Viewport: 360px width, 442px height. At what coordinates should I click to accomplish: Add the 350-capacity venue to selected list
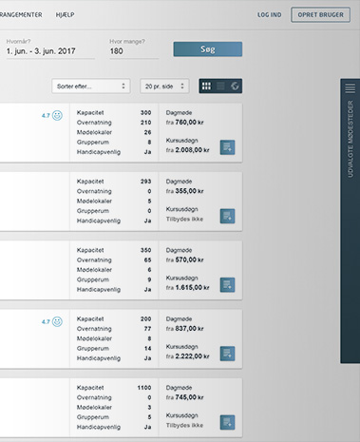pyautogui.click(x=227, y=285)
